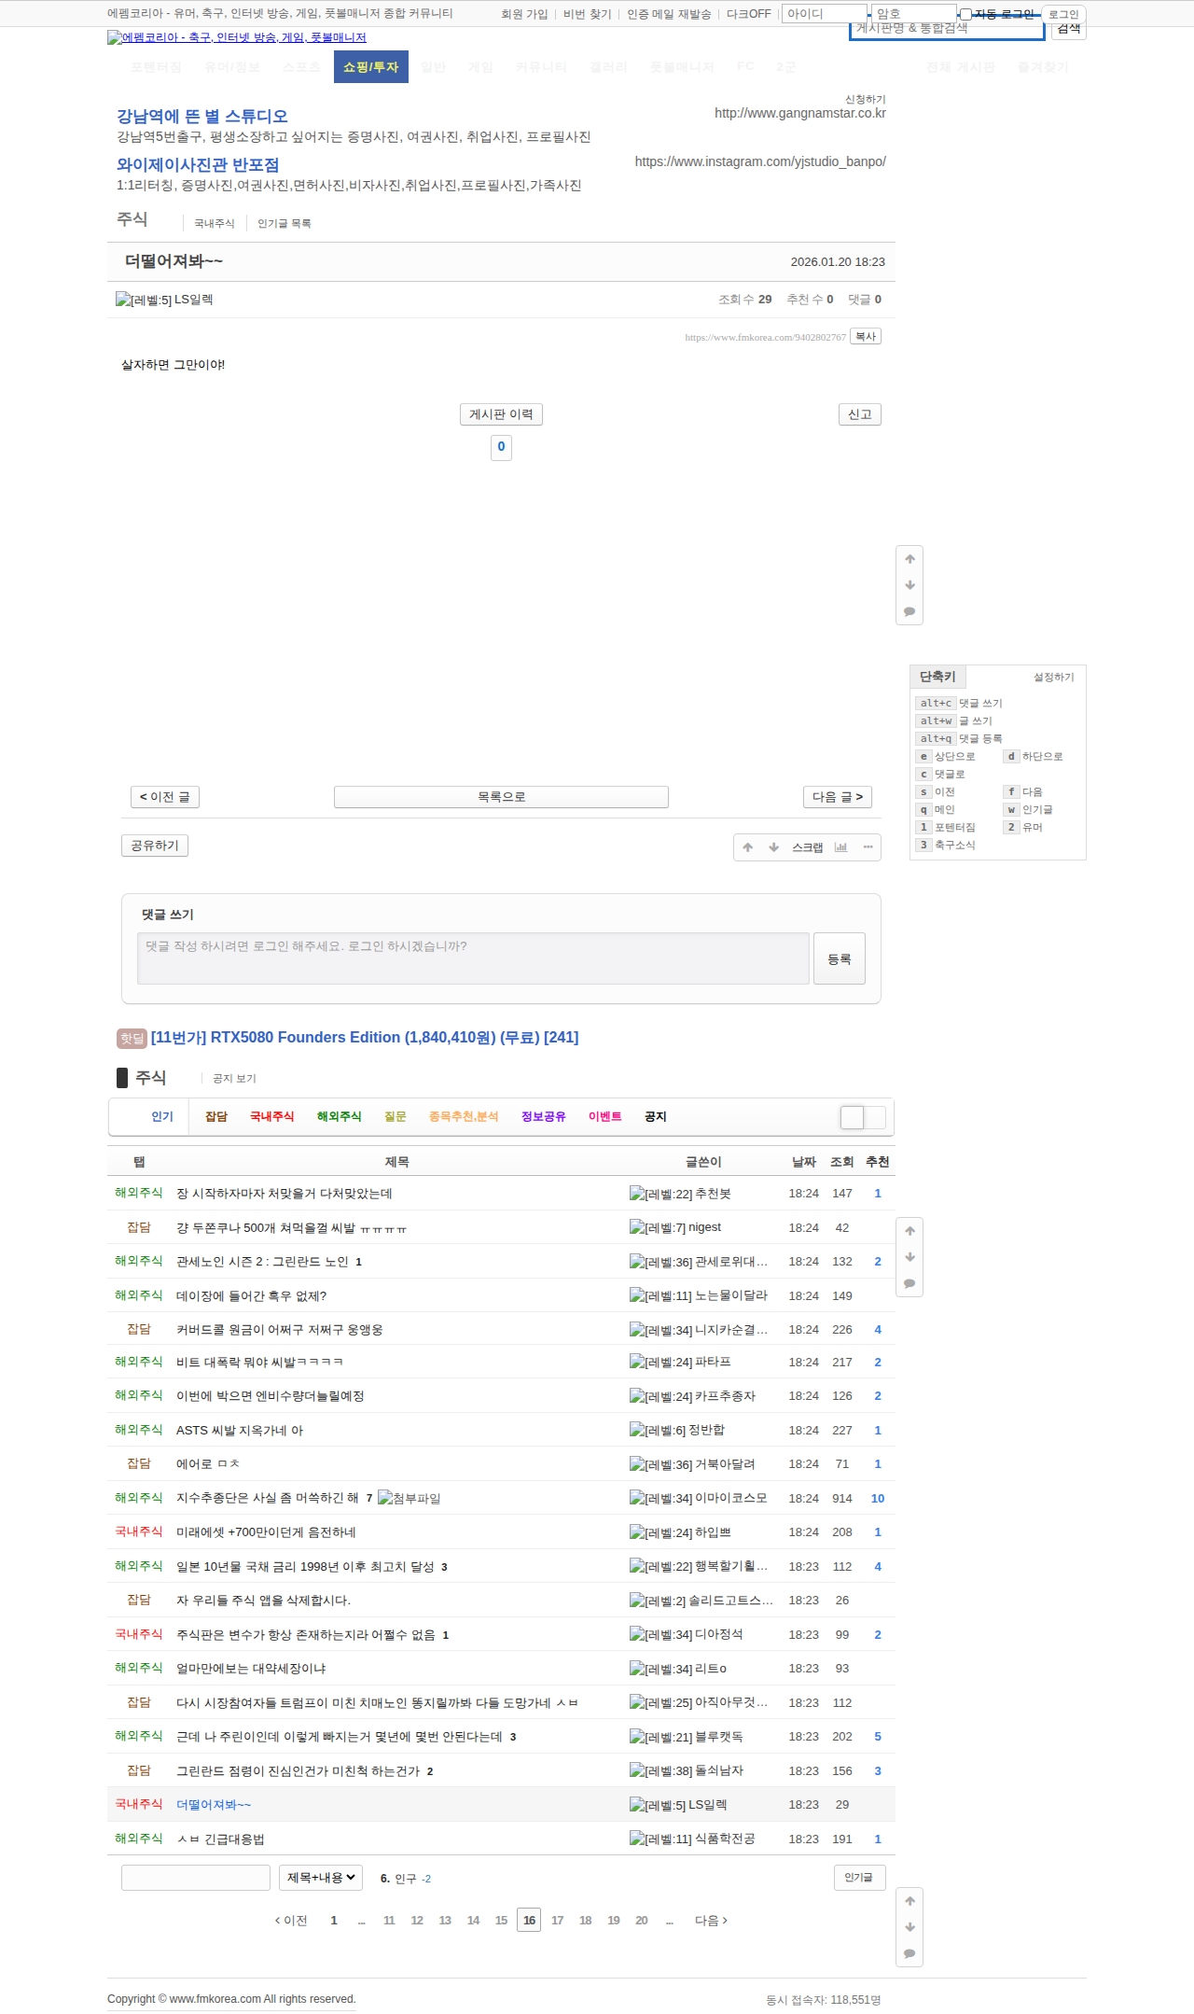Click the 첨부파일 attachment icon in 지수추종단 row
This screenshot has height=2014, width=1194.
pyautogui.click(x=410, y=1499)
